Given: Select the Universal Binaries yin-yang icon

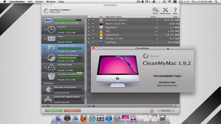Looking at the screenshot, I should [x=51, y=58].
